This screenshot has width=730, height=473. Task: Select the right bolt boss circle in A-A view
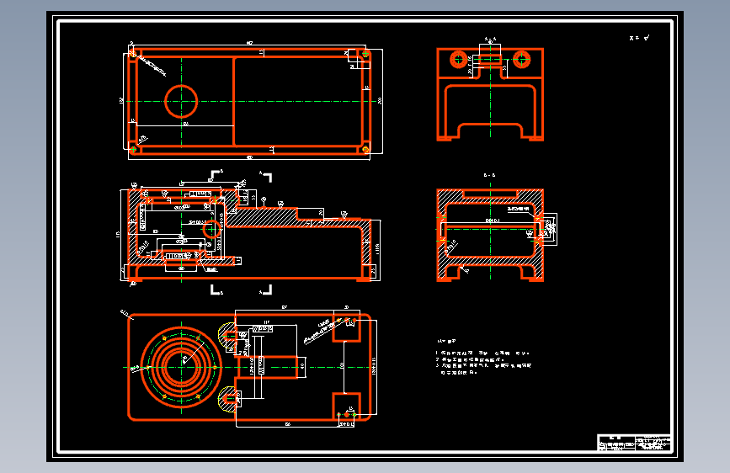[522, 59]
